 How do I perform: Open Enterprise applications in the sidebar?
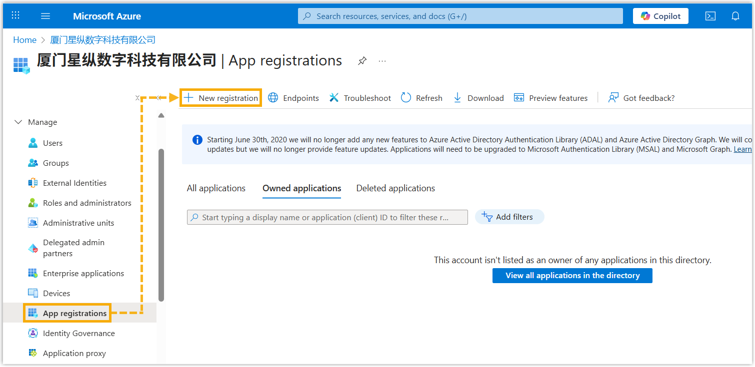(x=83, y=274)
